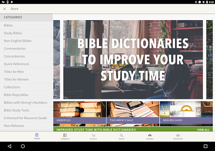The width and height of the screenshot is (215, 151).
Task: Tap the recent apps square button
Action: pyautogui.click(x=205, y=146)
